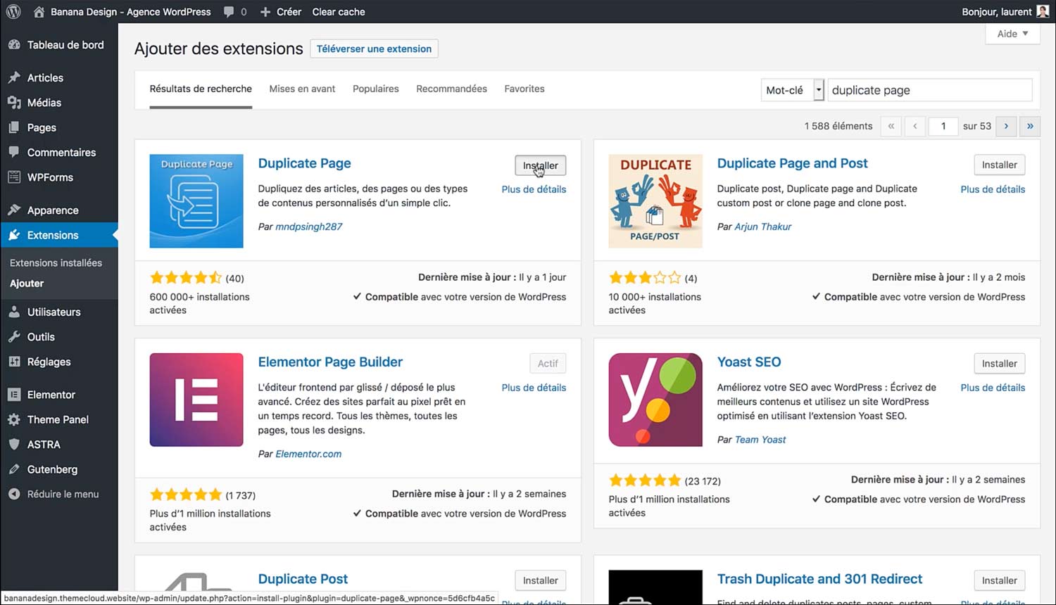
Task: Open the Duplicate Post title link
Action: tap(303, 579)
